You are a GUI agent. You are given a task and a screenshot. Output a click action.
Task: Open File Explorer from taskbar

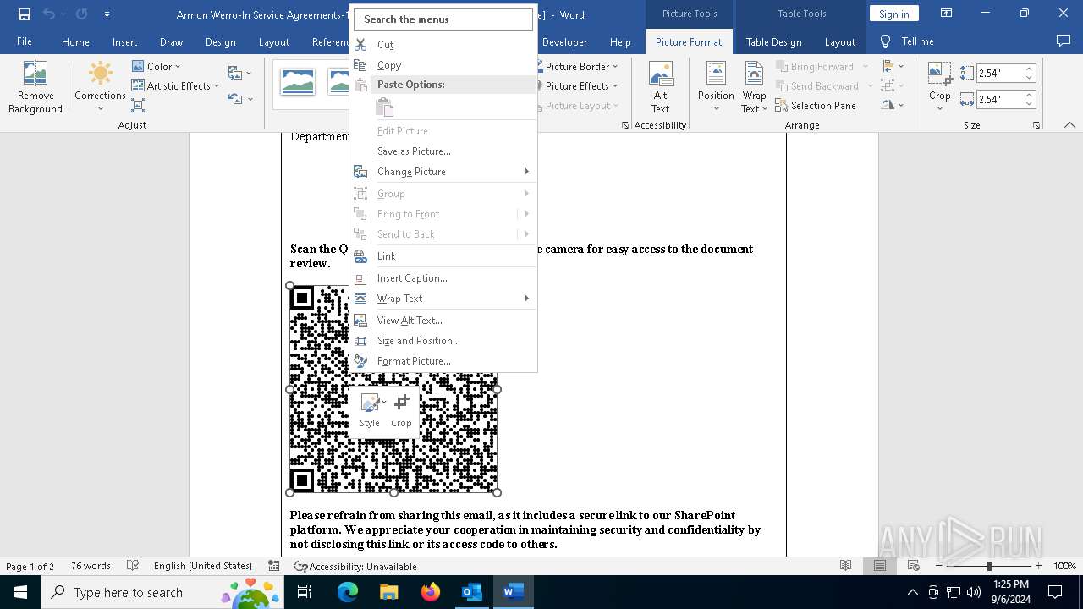pos(388,592)
